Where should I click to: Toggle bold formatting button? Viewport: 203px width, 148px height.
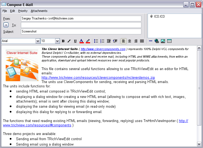click(x=63, y=41)
